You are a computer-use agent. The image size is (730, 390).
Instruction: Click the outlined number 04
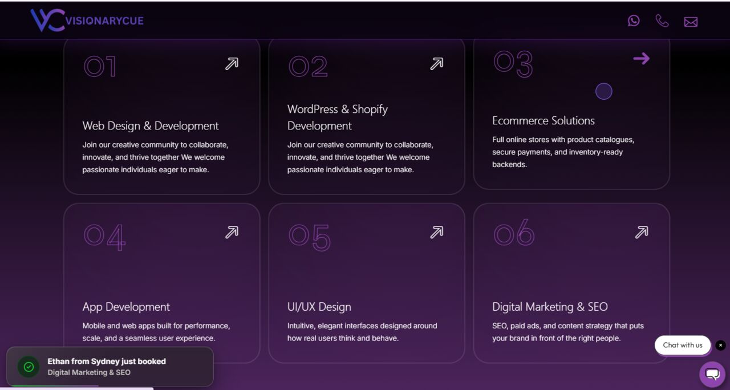[104, 237]
